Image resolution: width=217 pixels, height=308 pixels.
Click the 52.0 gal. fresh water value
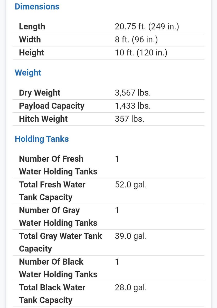131,185
